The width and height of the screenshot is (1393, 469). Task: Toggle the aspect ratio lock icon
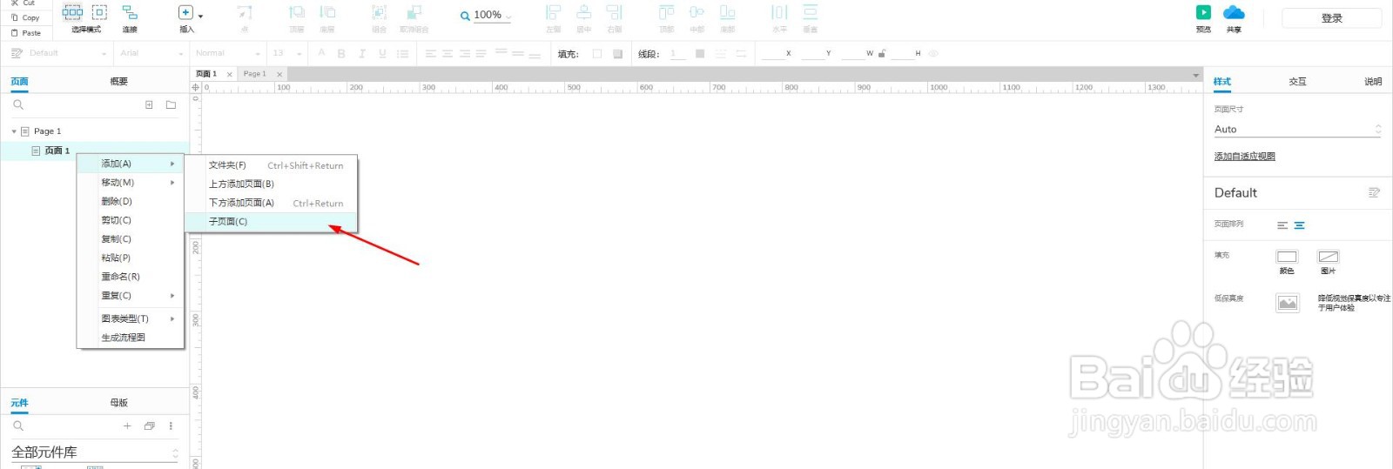pyautogui.click(x=882, y=54)
